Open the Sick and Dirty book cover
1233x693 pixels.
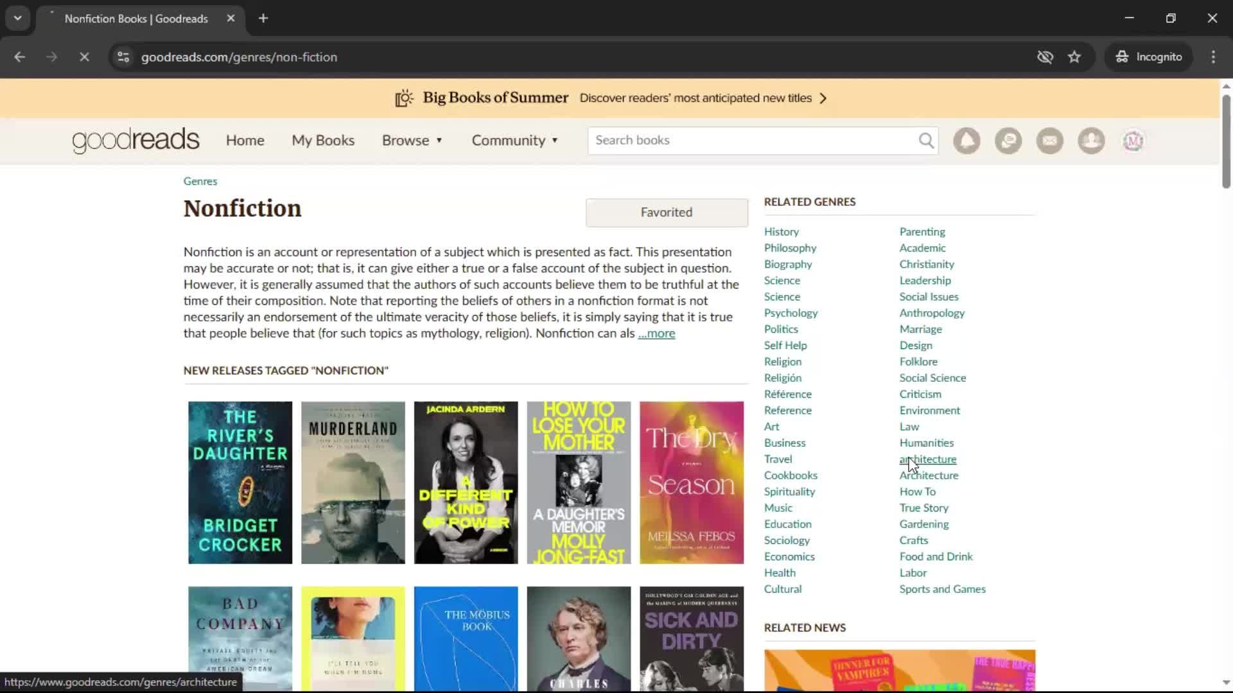click(x=692, y=639)
